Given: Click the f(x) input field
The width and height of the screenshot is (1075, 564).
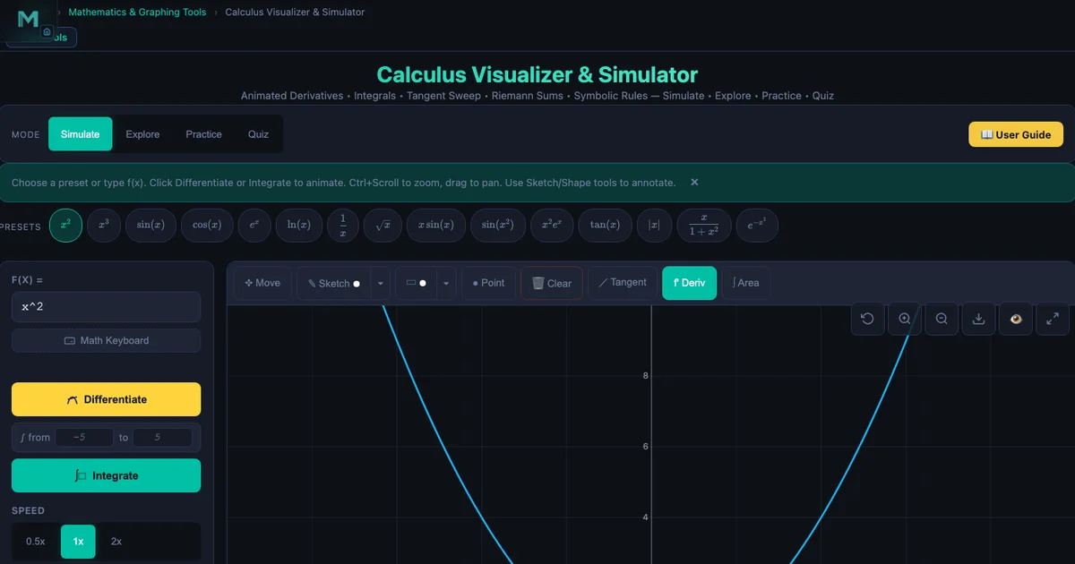Looking at the screenshot, I should [106, 307].
